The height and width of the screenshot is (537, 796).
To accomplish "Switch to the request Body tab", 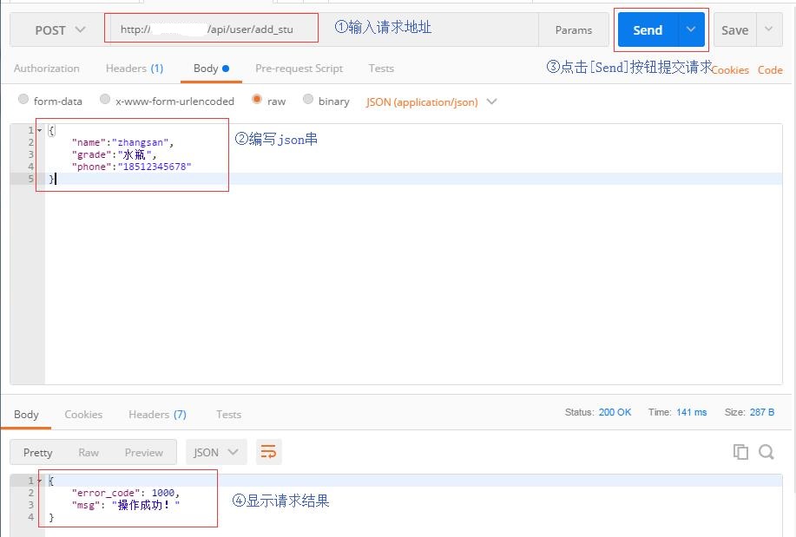I will pos(211,68).
